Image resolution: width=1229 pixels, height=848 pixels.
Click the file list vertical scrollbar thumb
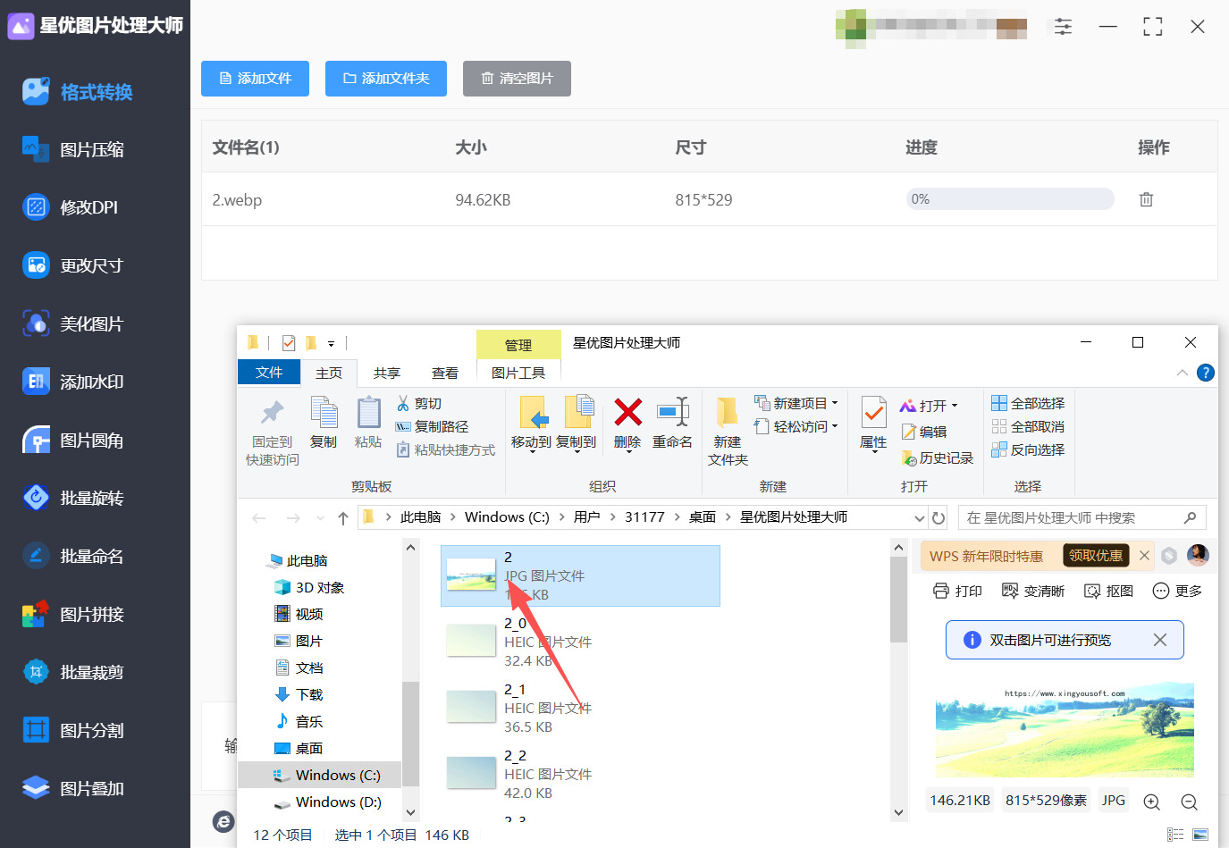pyautogui.click(x=898, y=599)
